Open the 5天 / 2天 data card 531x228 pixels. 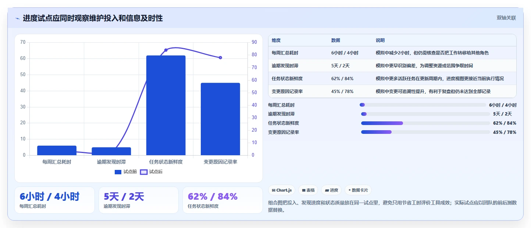point(139,200)
